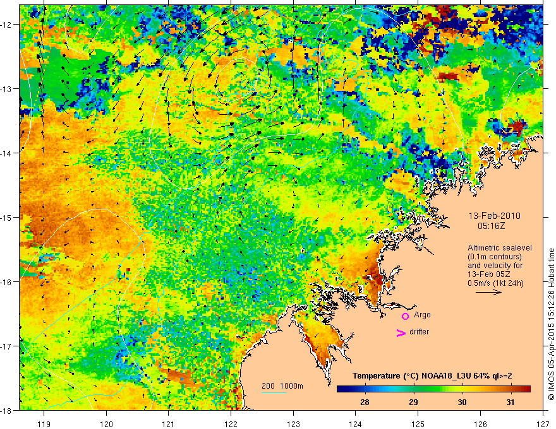Click longitude axis label 119

click(44, 424)
